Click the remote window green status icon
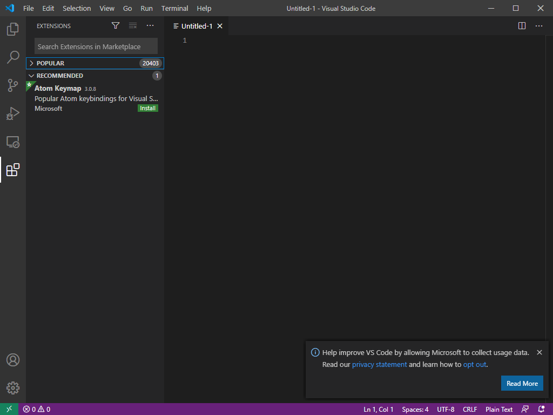The height and width of the screenshot is (415, 553). tap(9, 409)
